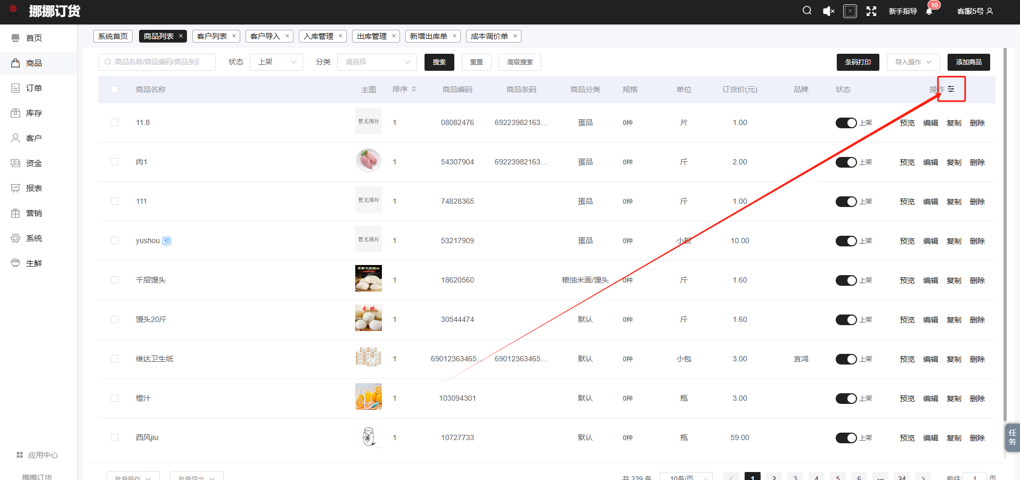1020x480 pixels.
Task: Open column settings icon beside 操作 header
Action: click(951, 89)
